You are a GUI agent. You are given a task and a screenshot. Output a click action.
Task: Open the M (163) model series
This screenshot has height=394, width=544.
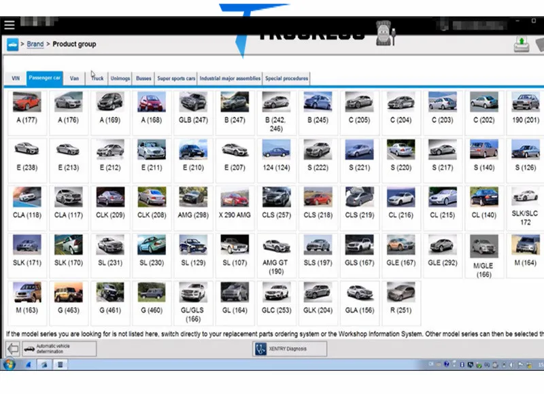(27, 303)
